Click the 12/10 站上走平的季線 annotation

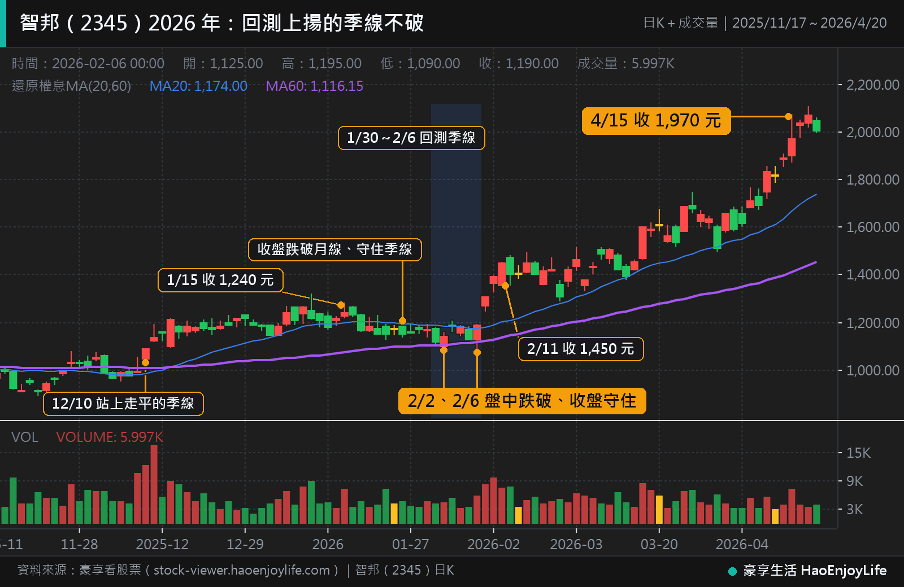tap(123, 404)
